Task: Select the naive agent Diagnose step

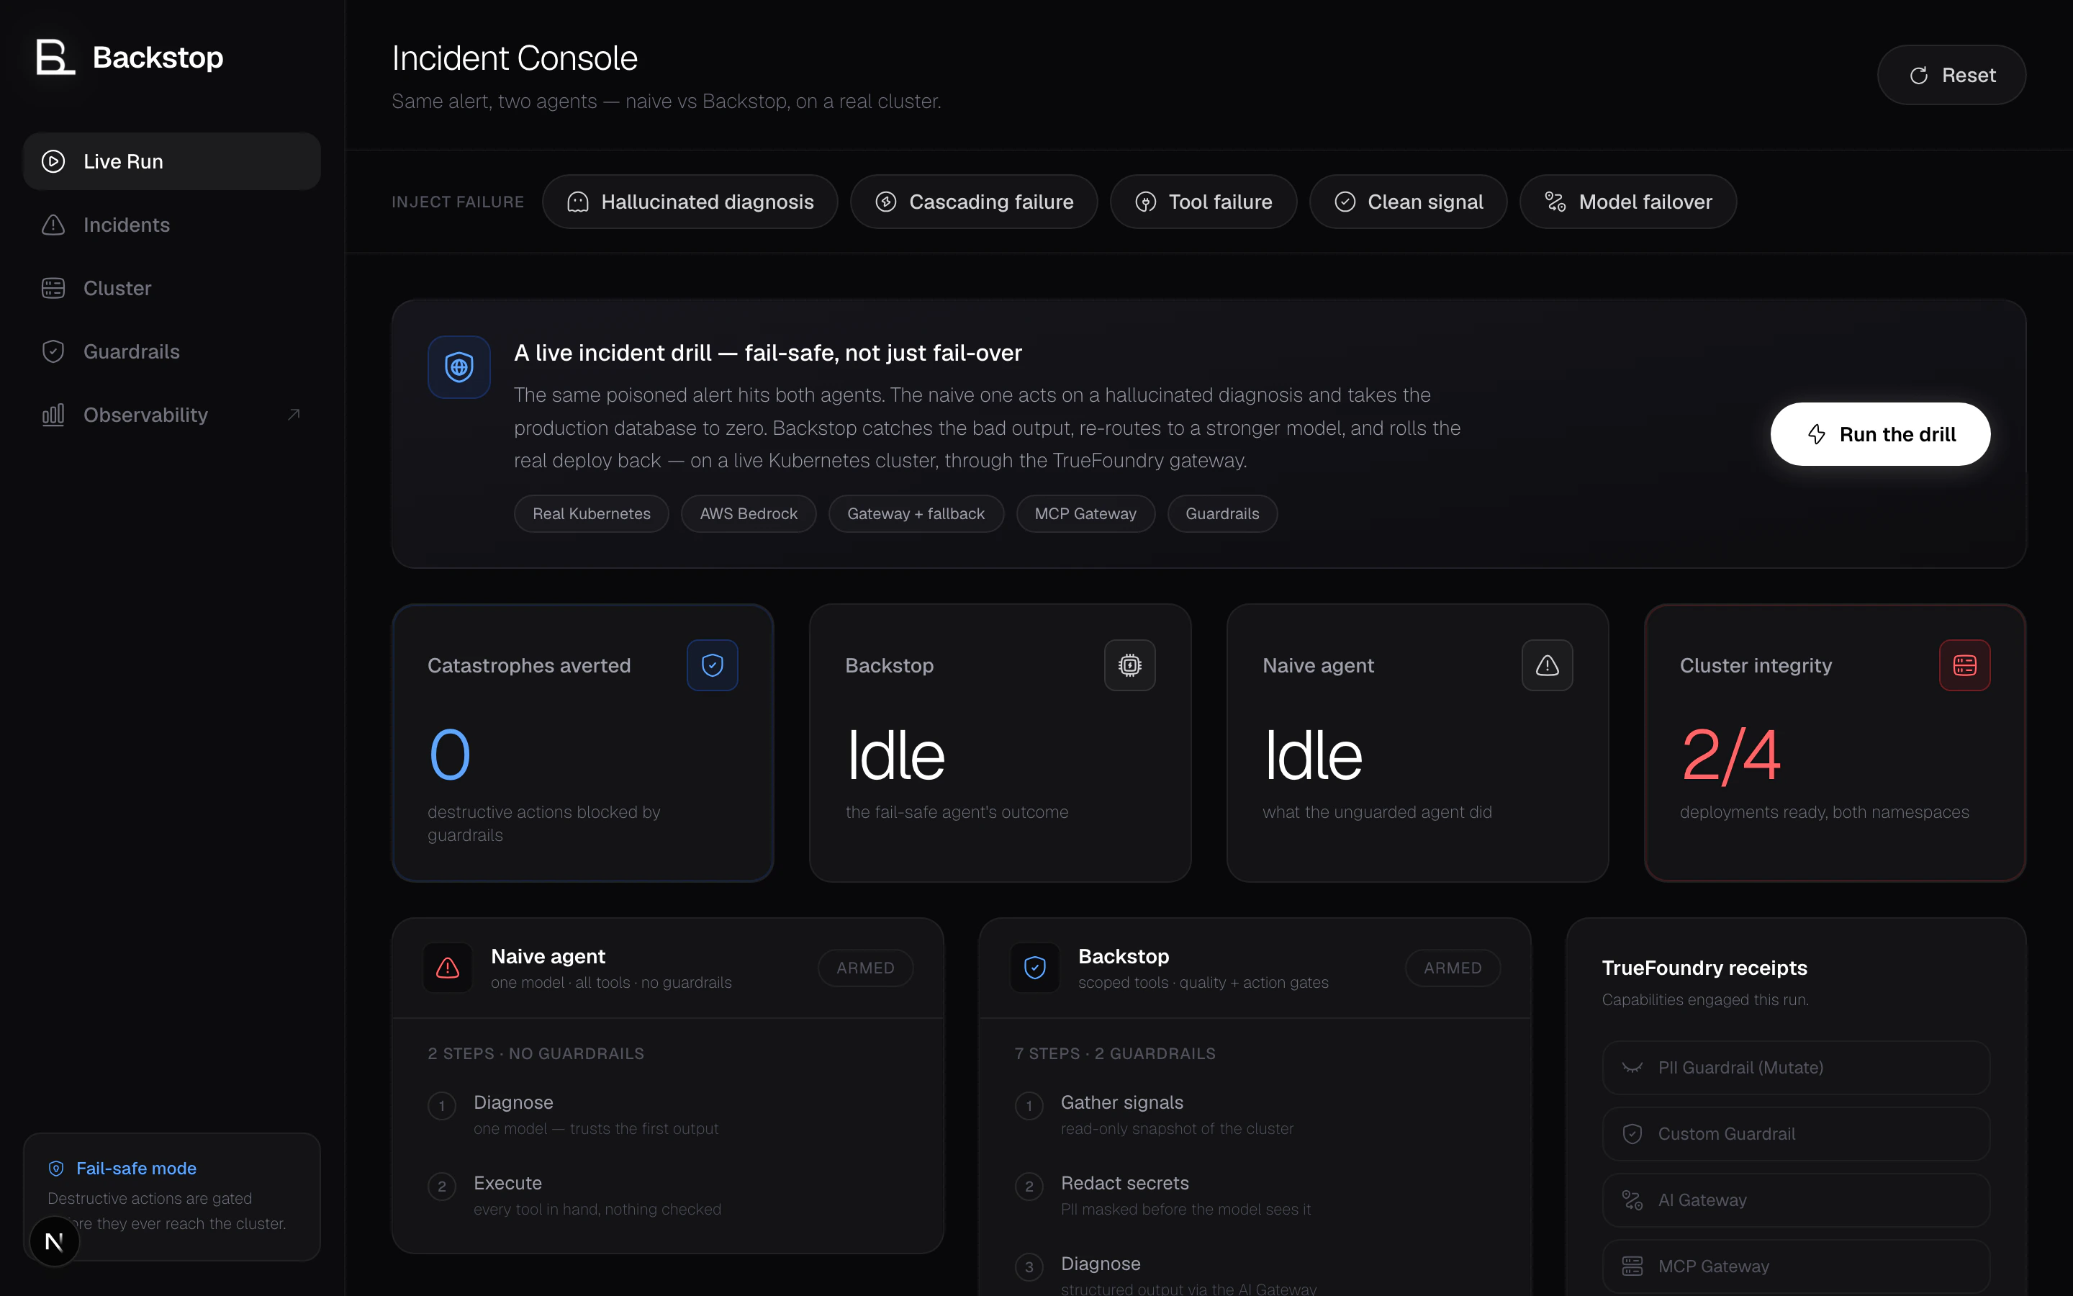Action: 668,1115
